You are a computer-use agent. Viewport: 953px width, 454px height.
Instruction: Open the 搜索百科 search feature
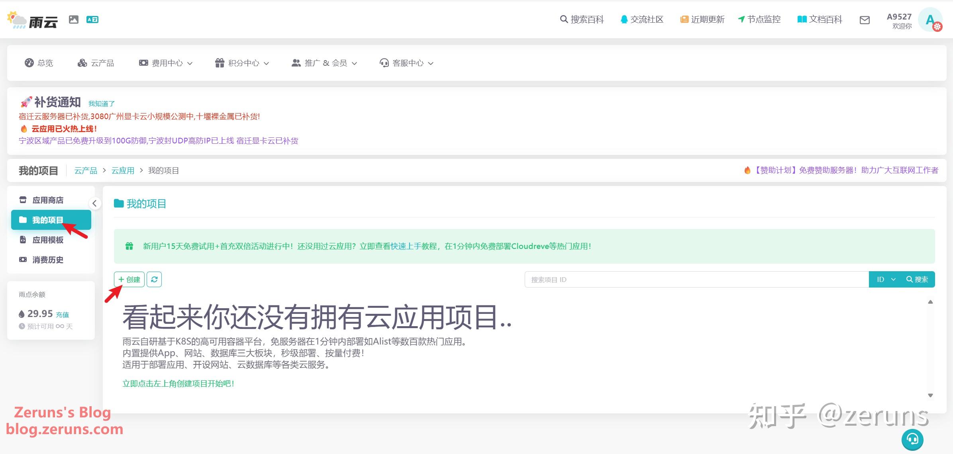tap(581, 20)
